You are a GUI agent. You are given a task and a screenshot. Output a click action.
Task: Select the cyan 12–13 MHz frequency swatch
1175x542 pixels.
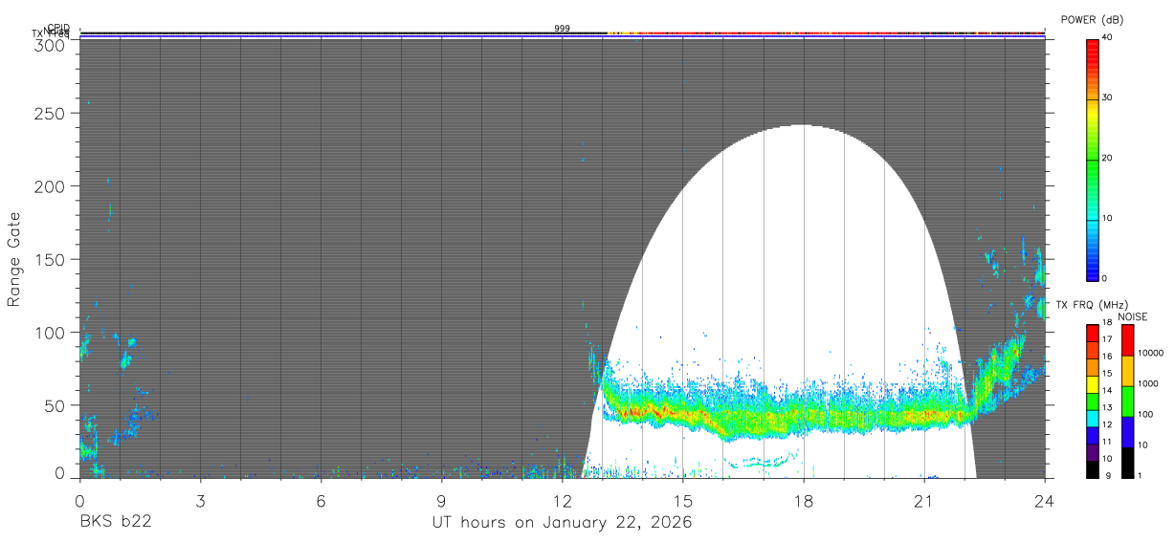pyautogui.click(x=1092, y=419)
